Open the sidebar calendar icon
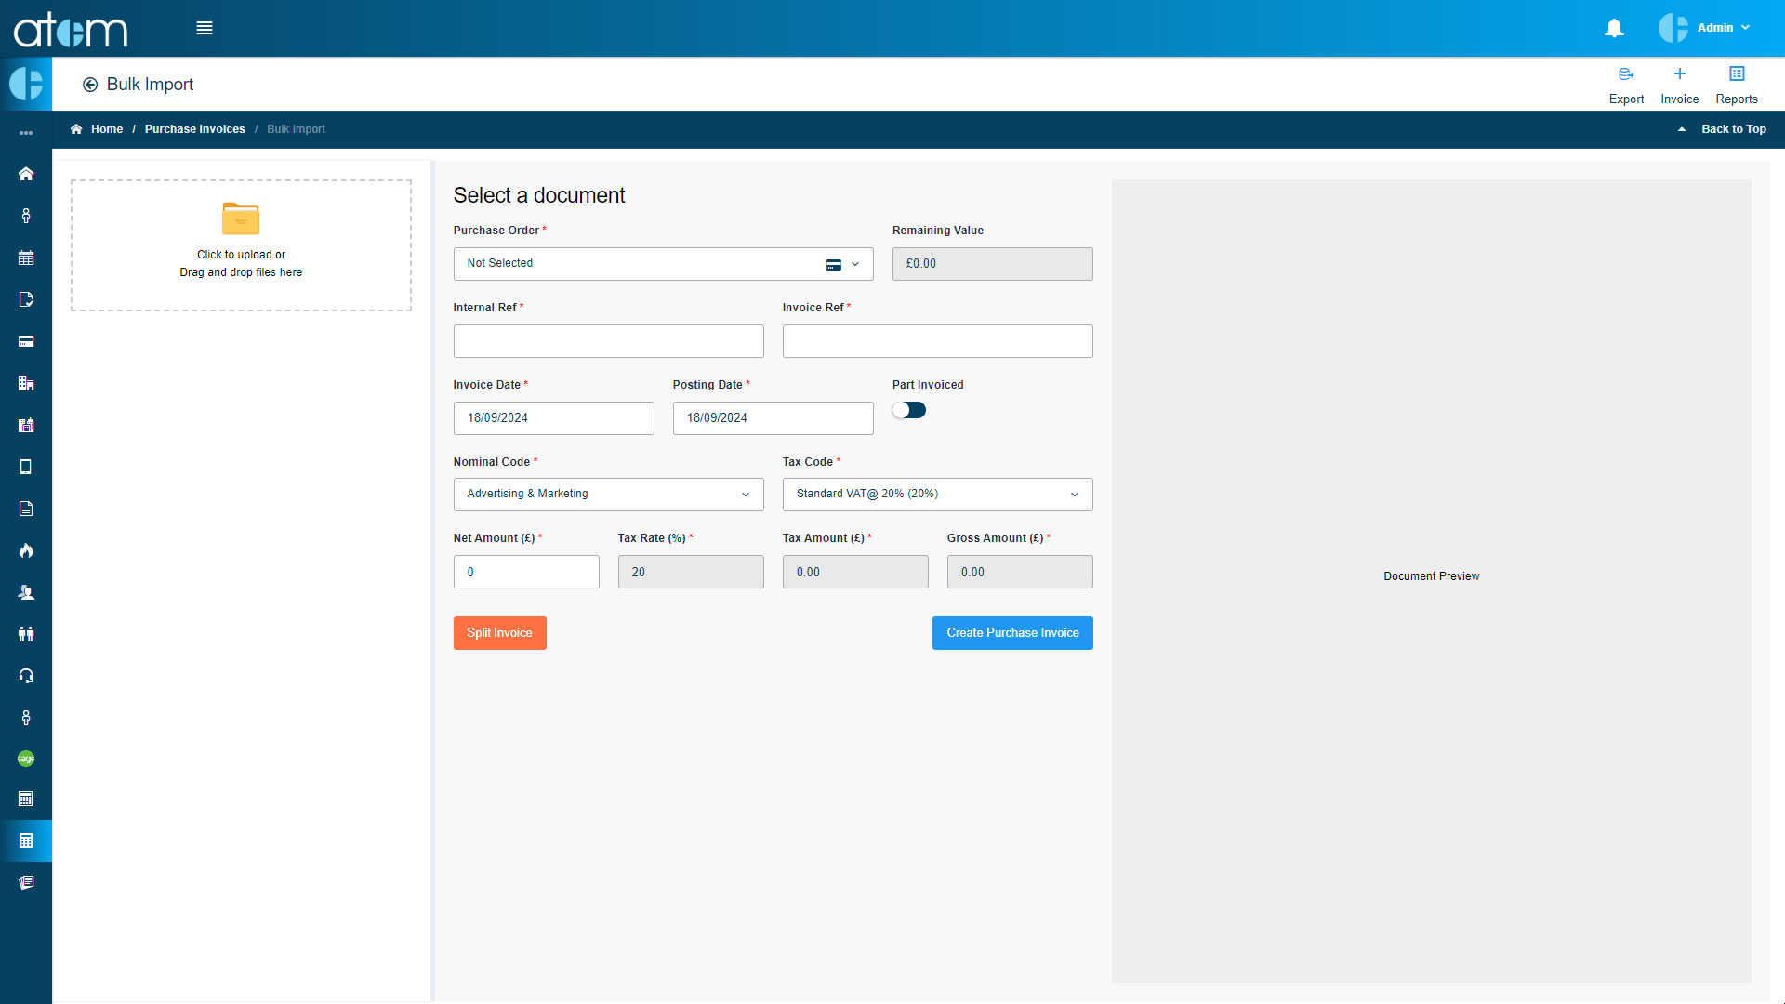Screen dimensions: 1785x1004 (x=26, y=258)
